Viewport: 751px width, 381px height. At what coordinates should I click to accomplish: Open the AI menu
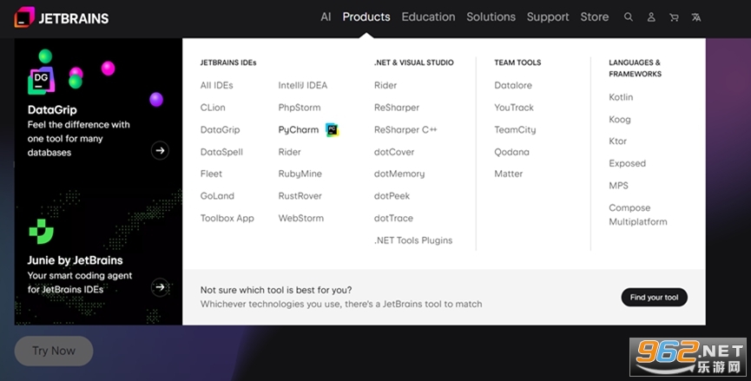coord(326,17)
